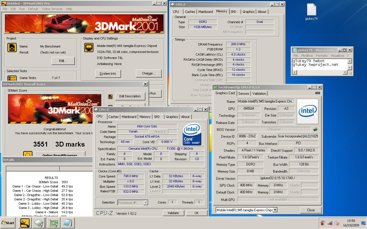Click the show desktop icon beside the clock
The image size is (367, 229).
[x=364, y=223]
